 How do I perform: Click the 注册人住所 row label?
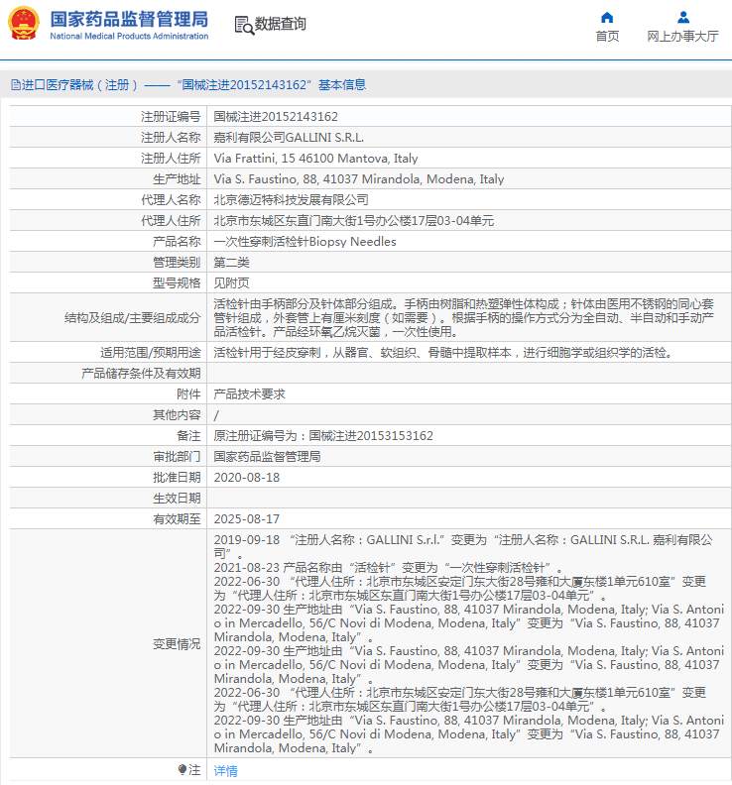point(171,159)
